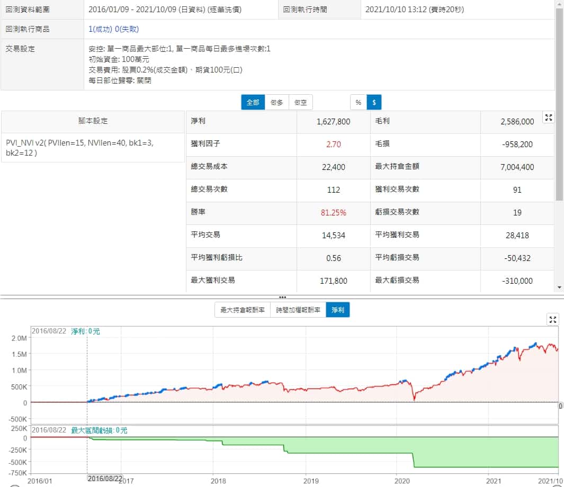Switch values display to percent (%)
This screenshot has width=564, height=487.
click(358, 102)
